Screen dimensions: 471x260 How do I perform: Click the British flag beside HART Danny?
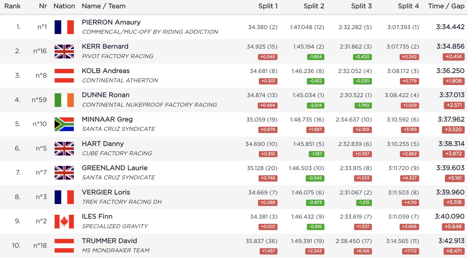(64, 149)
